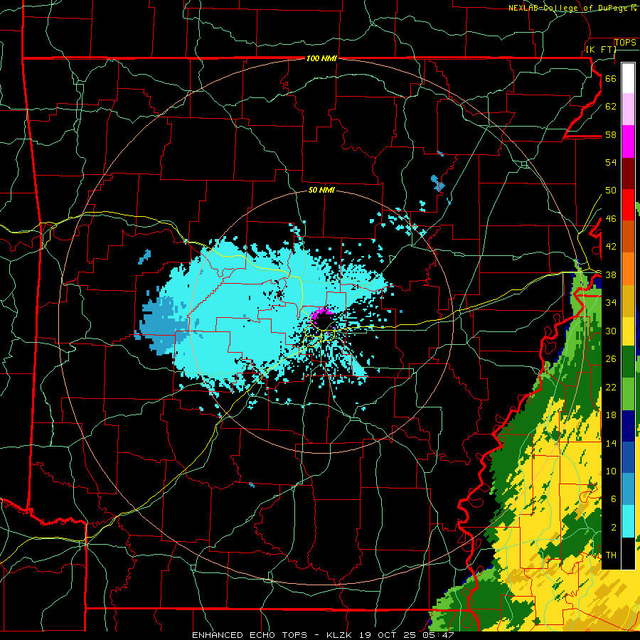Click the 30 legend scale value
This screenshot has width=640, height=640.
pyautogui.click(x=611, y=331)
